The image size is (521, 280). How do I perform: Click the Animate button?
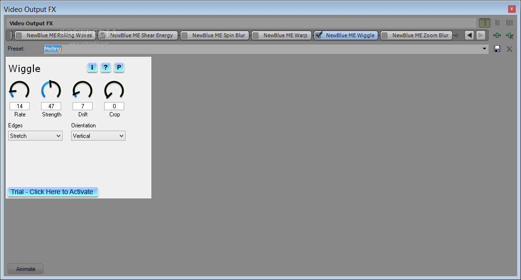(x=26, y=269)
